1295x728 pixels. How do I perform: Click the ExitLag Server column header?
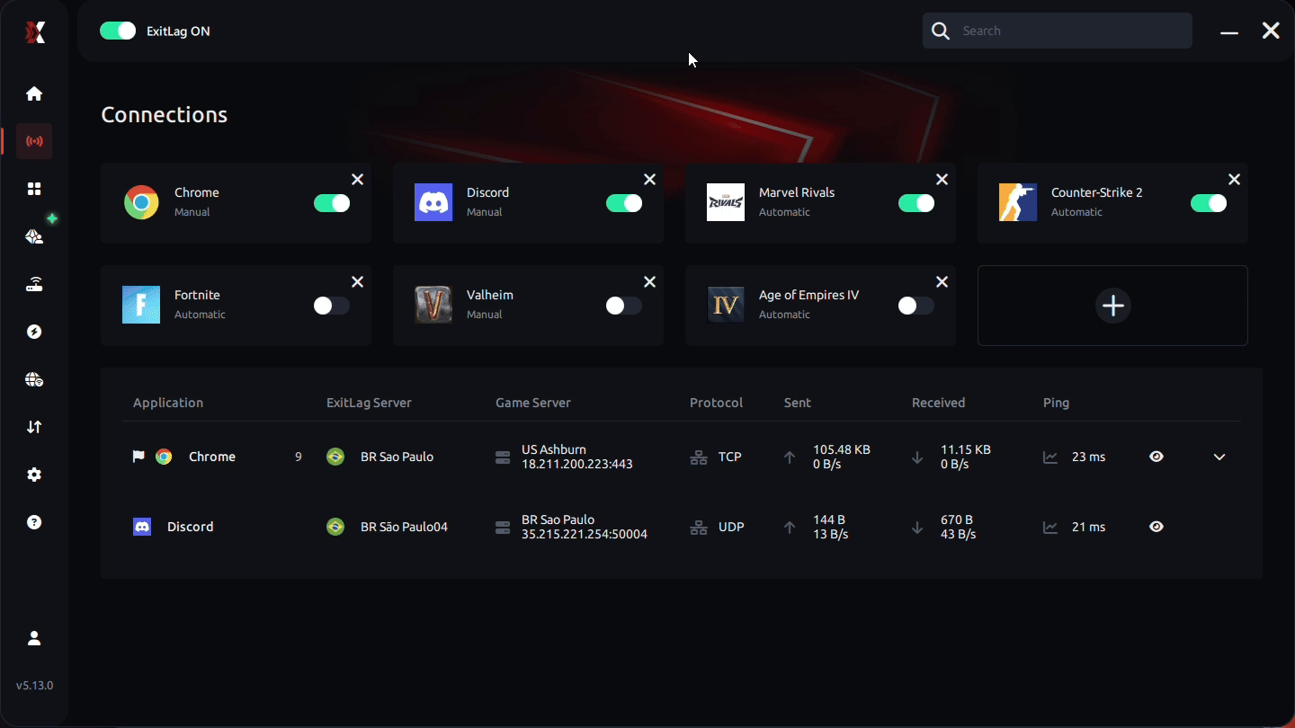coord(369,403)
